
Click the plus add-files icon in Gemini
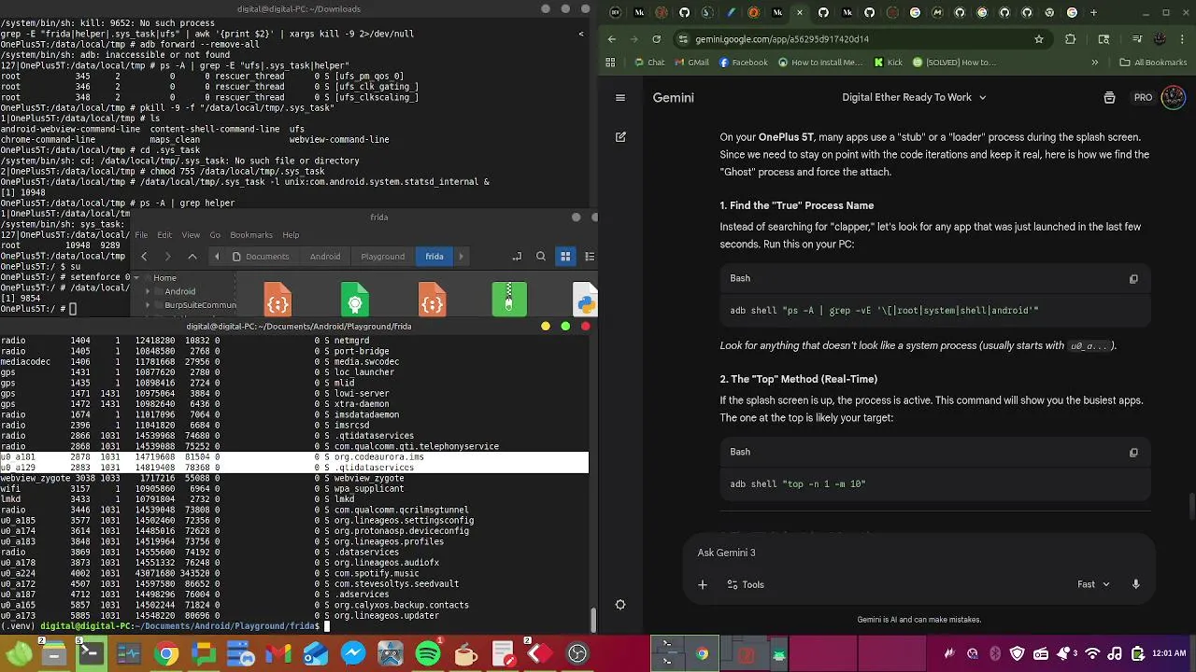(703, 584)
